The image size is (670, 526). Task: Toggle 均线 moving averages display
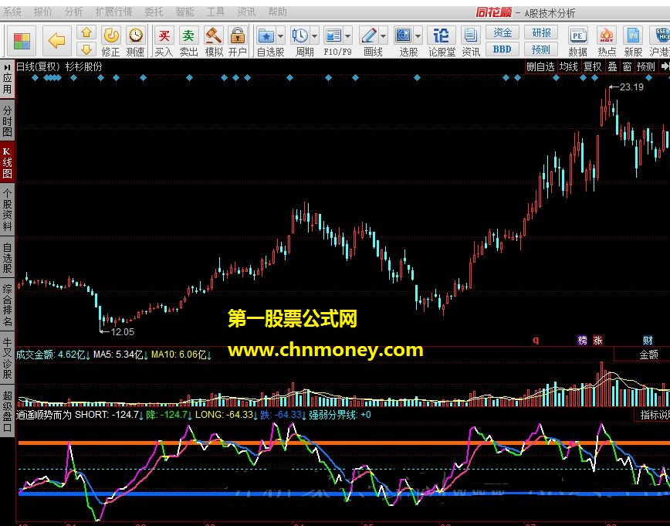point(568,66)
